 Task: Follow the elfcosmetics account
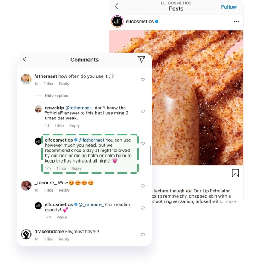click(x=229, y=7)
